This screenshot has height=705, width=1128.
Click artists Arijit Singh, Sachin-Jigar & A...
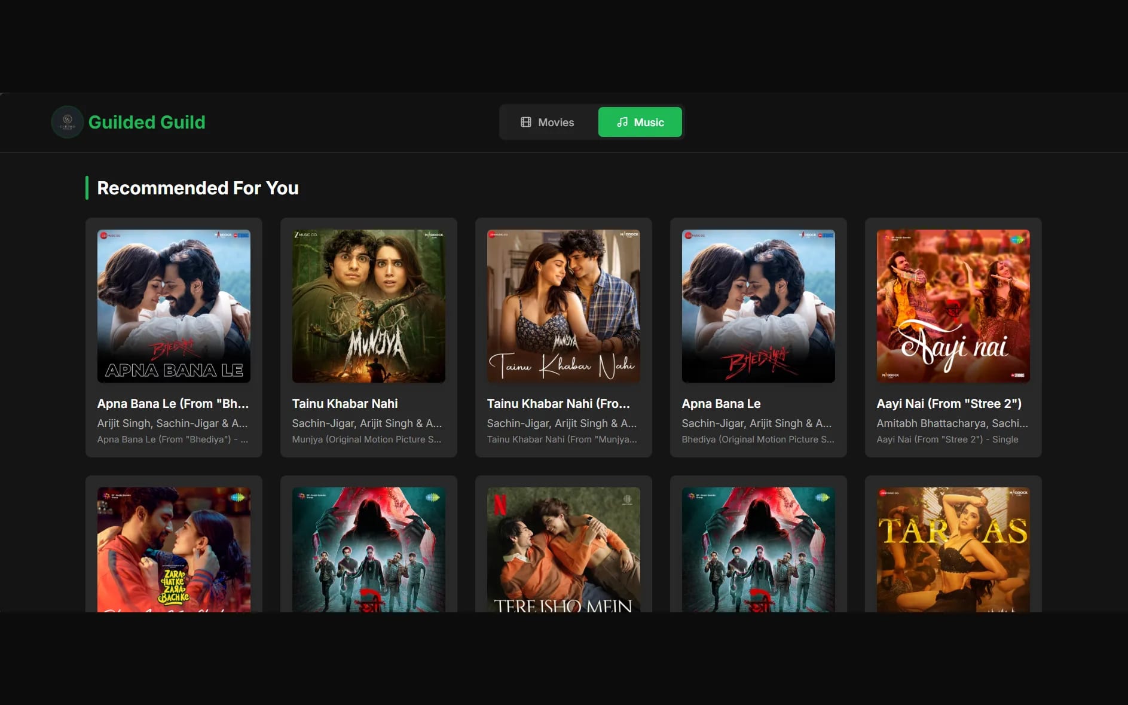172,423
